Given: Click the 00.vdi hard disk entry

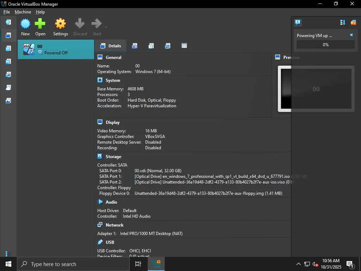Looking at the screenshot, I should (158, 171).
